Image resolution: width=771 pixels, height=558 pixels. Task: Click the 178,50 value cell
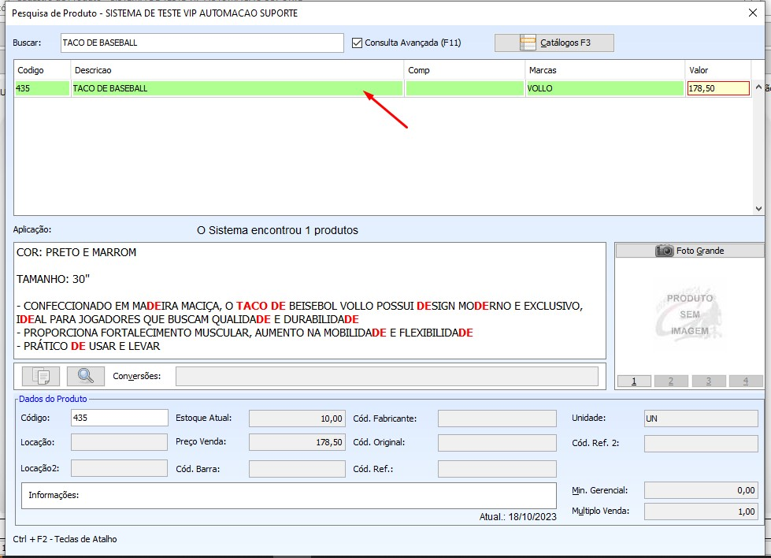click(718, 88)
